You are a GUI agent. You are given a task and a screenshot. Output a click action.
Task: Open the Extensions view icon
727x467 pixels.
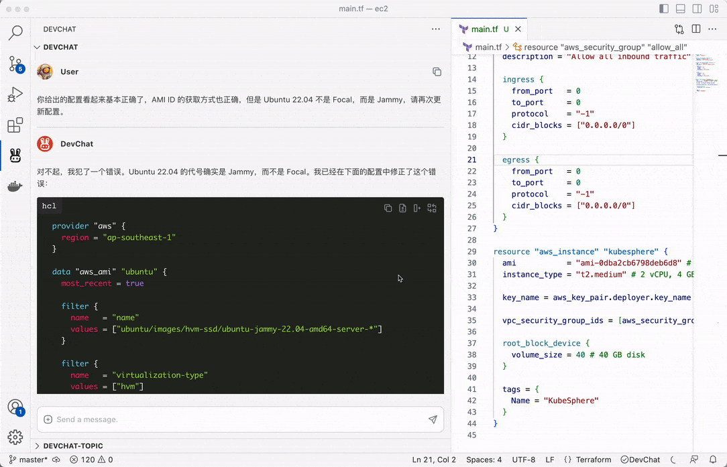(15, 125)
